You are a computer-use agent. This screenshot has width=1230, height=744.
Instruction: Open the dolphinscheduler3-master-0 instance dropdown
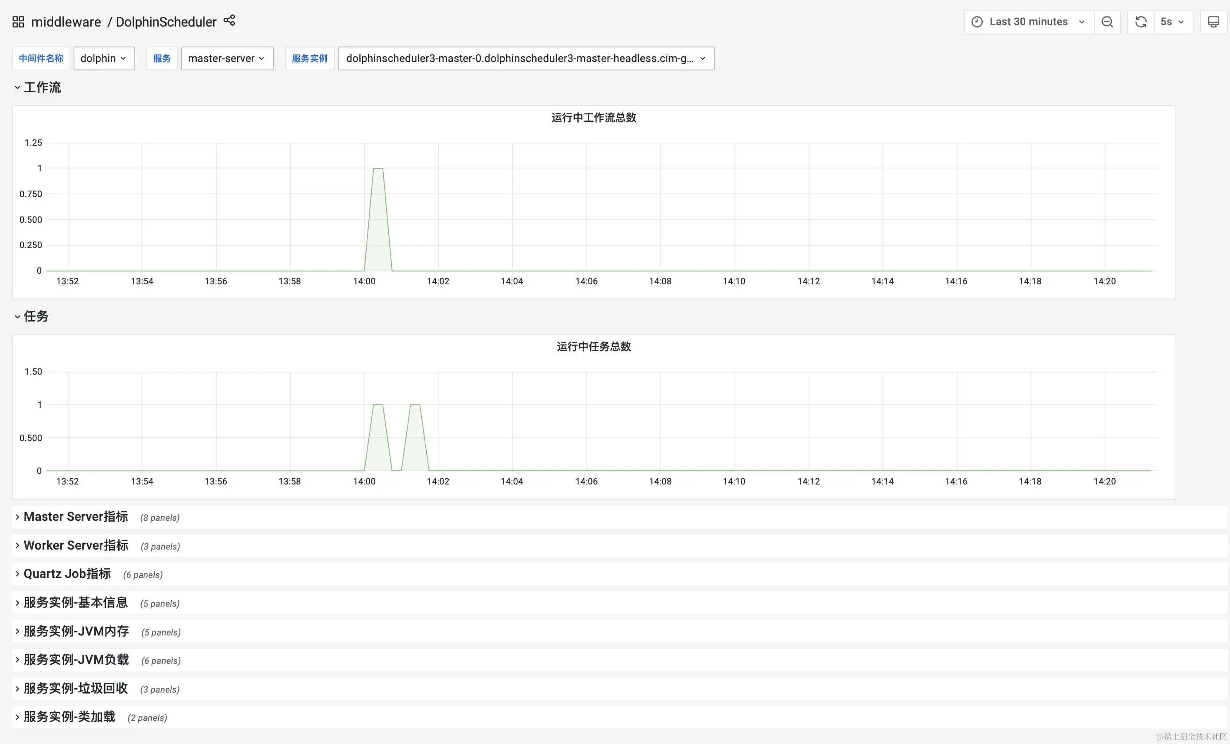pyautogui.click(x=525, y=58)
